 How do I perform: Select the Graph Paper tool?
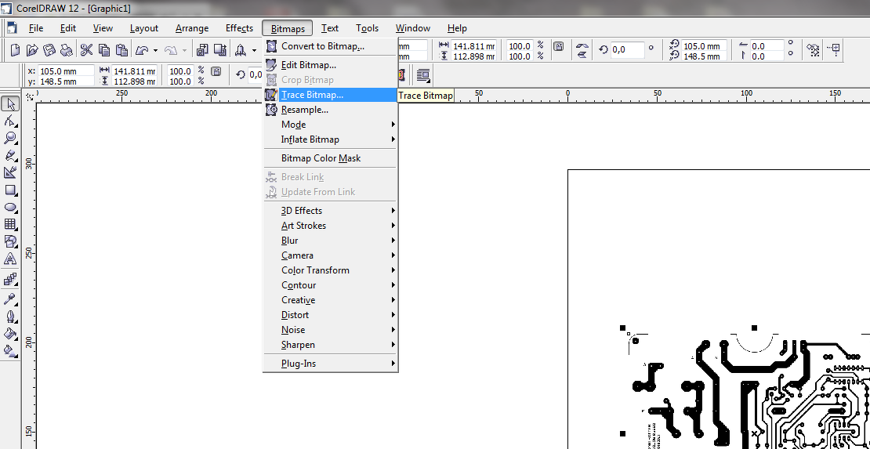click(x=10, y=224)
